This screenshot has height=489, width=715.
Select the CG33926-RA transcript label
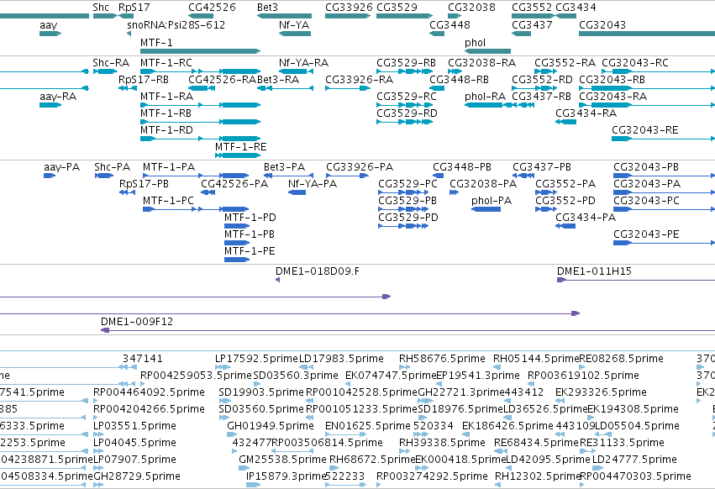pyautogui.click(x=360, y=79)
